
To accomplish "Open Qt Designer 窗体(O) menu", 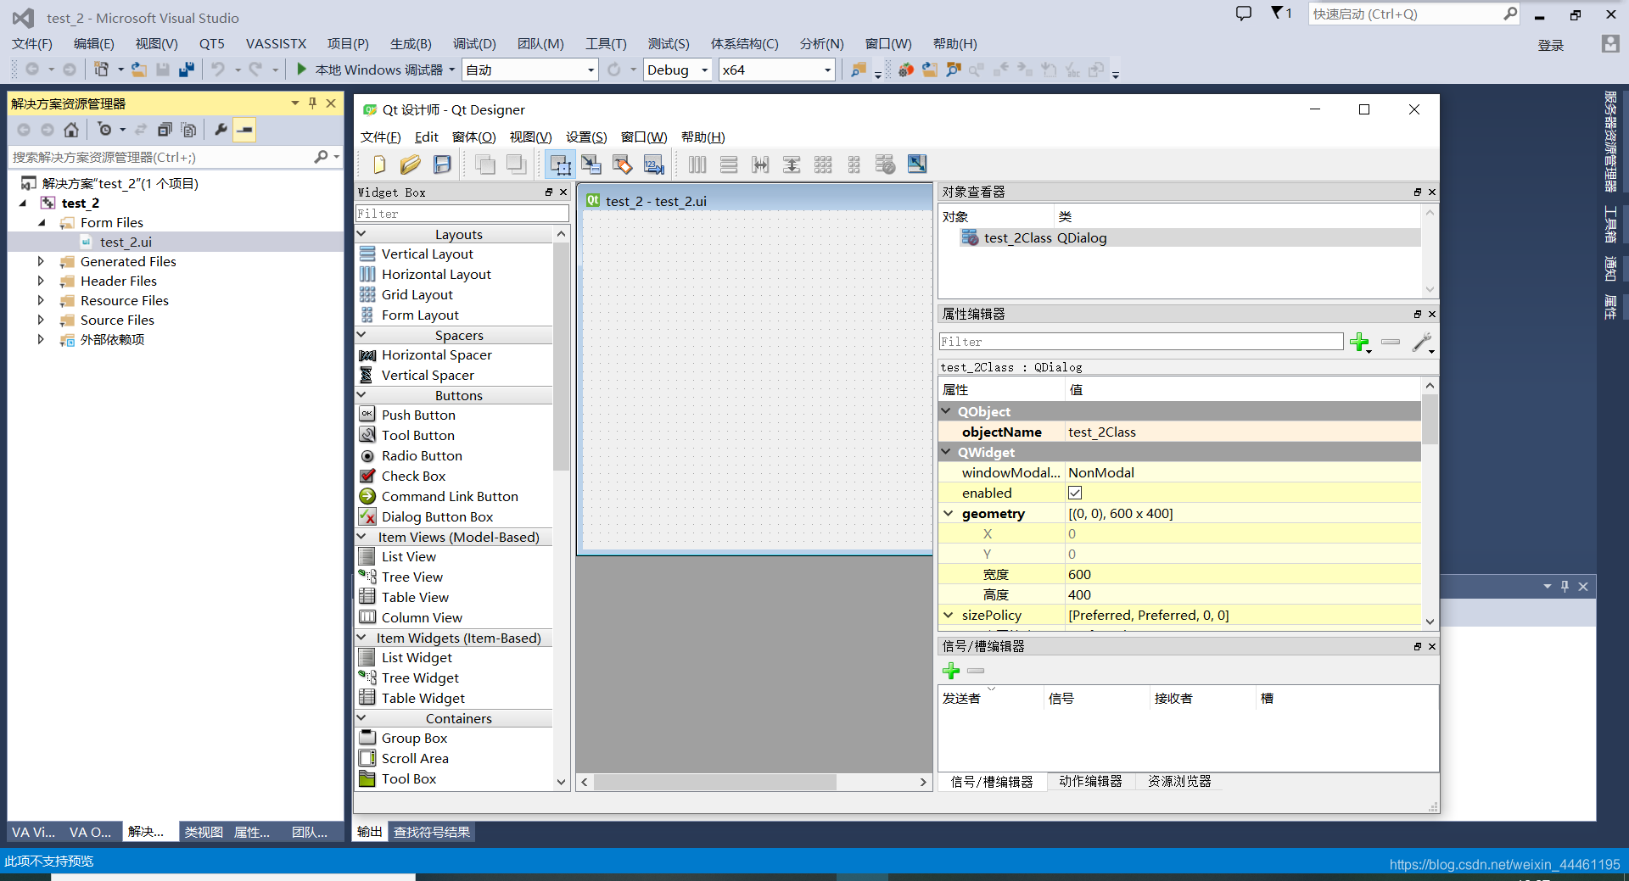I will pyautogui.click(x=473, y=137).
